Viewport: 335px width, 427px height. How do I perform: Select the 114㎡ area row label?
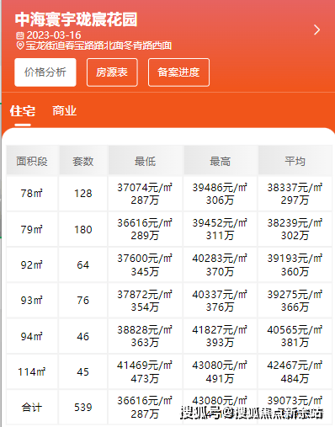point(31,371)
